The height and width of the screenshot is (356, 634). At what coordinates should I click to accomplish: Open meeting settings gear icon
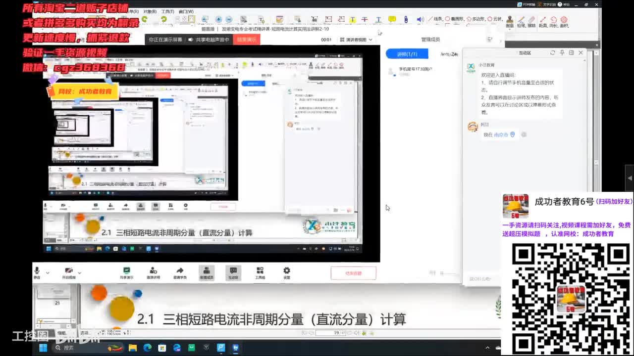(x=286, y=272)
